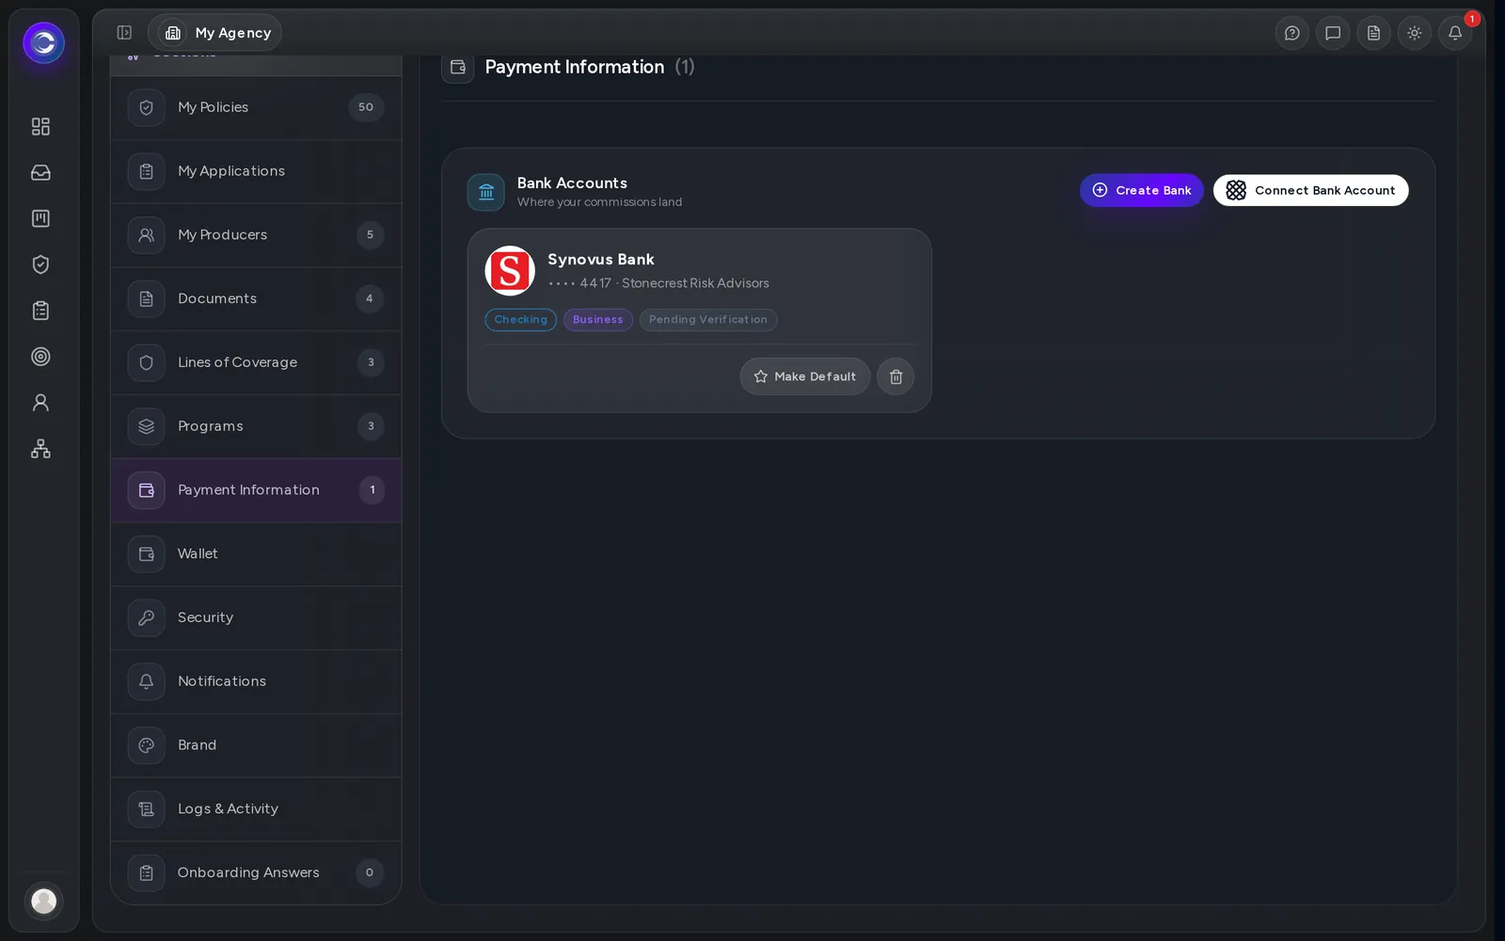Open Logs & Activity section

click(x=256, y=809)
